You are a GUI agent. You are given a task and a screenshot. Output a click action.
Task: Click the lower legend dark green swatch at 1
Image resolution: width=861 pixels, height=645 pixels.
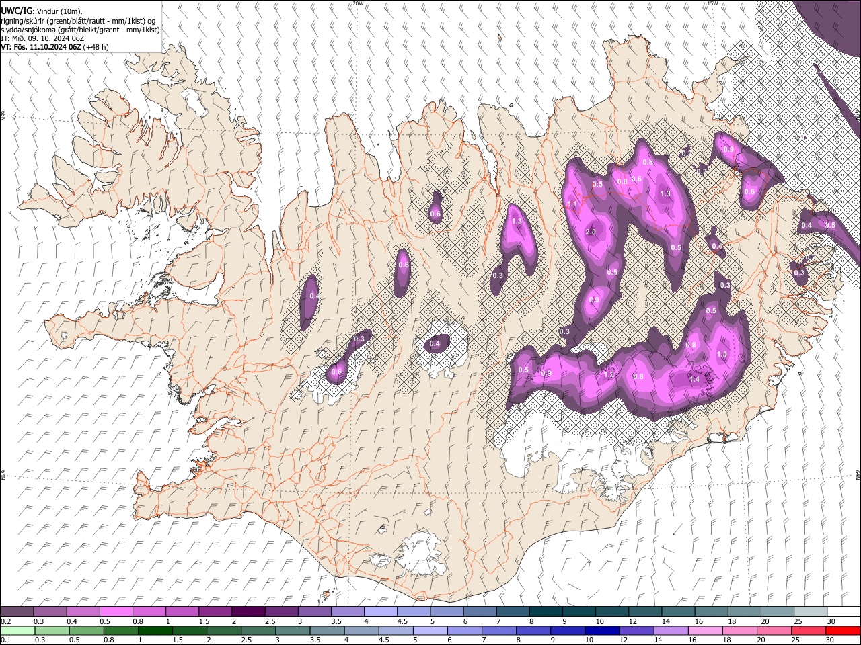[155, 630]
